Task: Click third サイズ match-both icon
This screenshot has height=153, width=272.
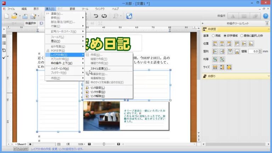Action: (x=229, y=67)
